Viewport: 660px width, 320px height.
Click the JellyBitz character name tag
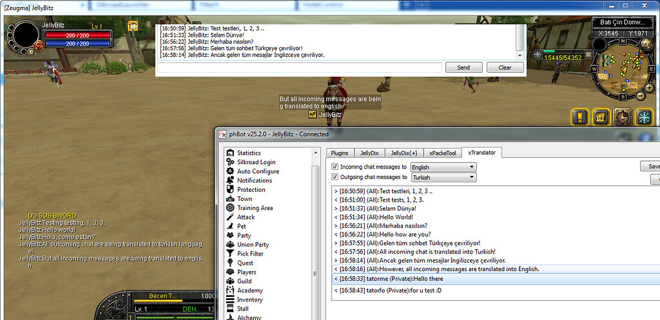(329, 115)
